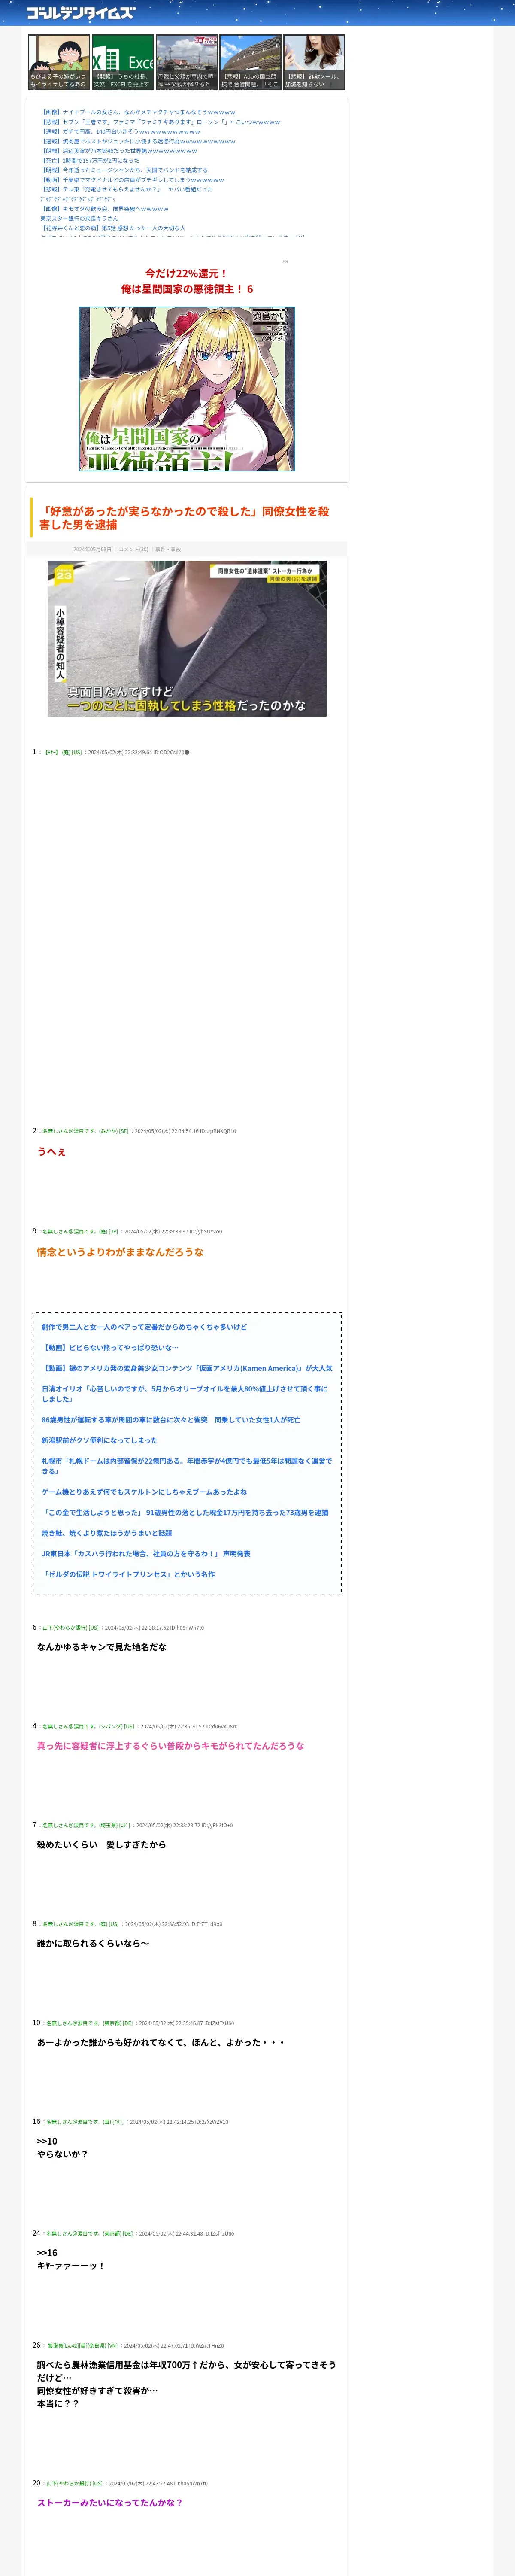The width and height of the screenshot is (515, 2576).
Task: Click the 俺は星間国家の悪徳領主 manga ad image
Action: coord(187,388)
